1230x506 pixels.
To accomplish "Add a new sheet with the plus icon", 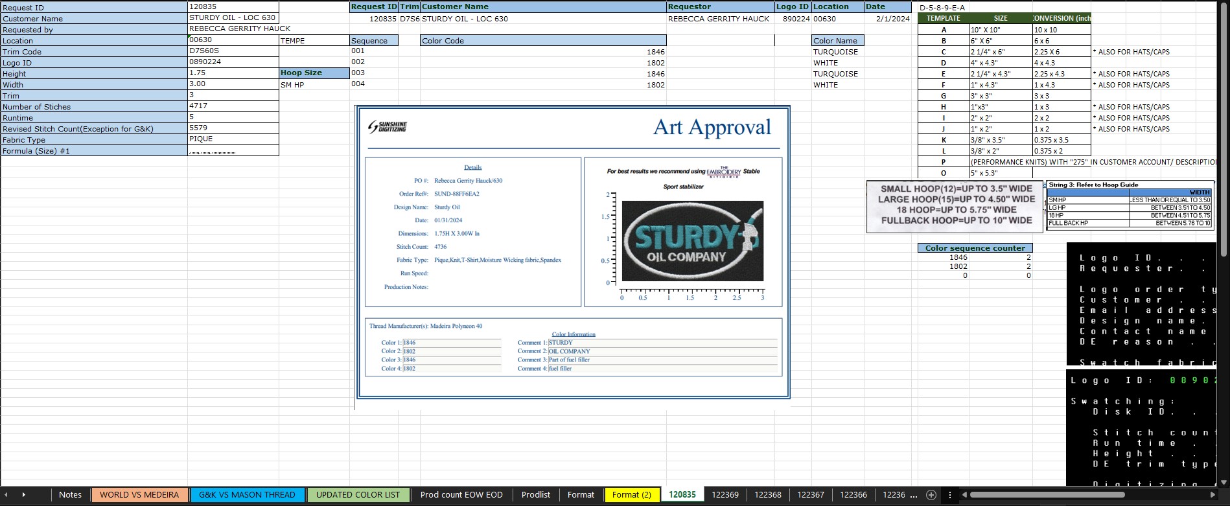I will coord(931,495).
